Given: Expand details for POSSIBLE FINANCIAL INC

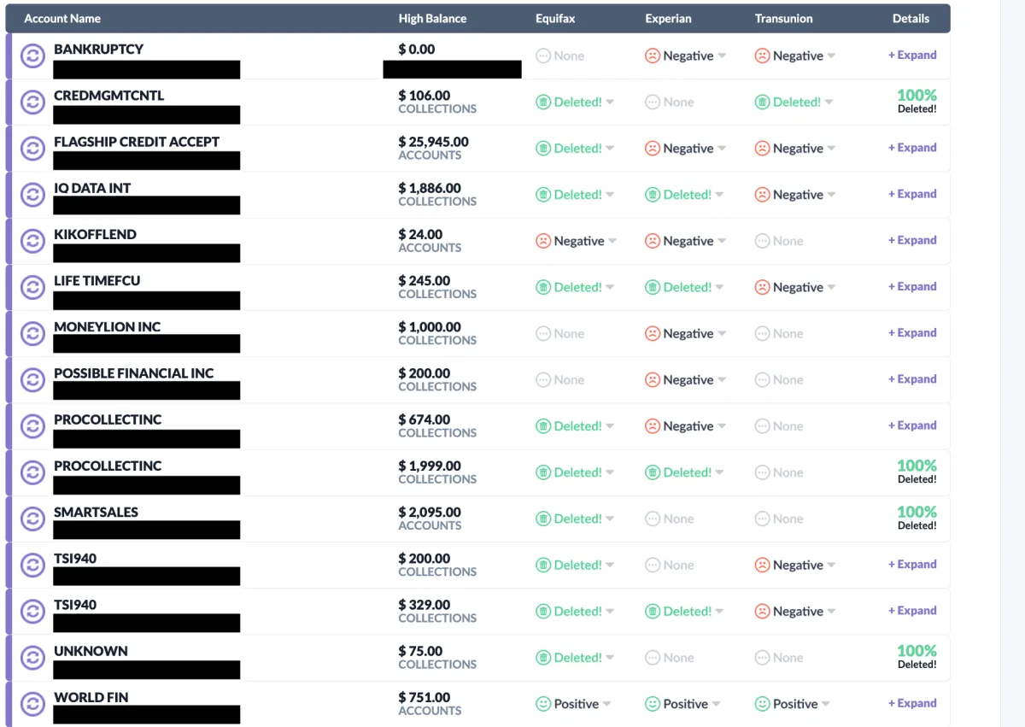Looking at the screenshot, I should [x=912, y=378].
